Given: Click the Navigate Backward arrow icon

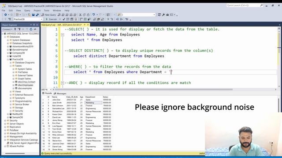Looking at the screenshot, I should [x=6, y=15].
